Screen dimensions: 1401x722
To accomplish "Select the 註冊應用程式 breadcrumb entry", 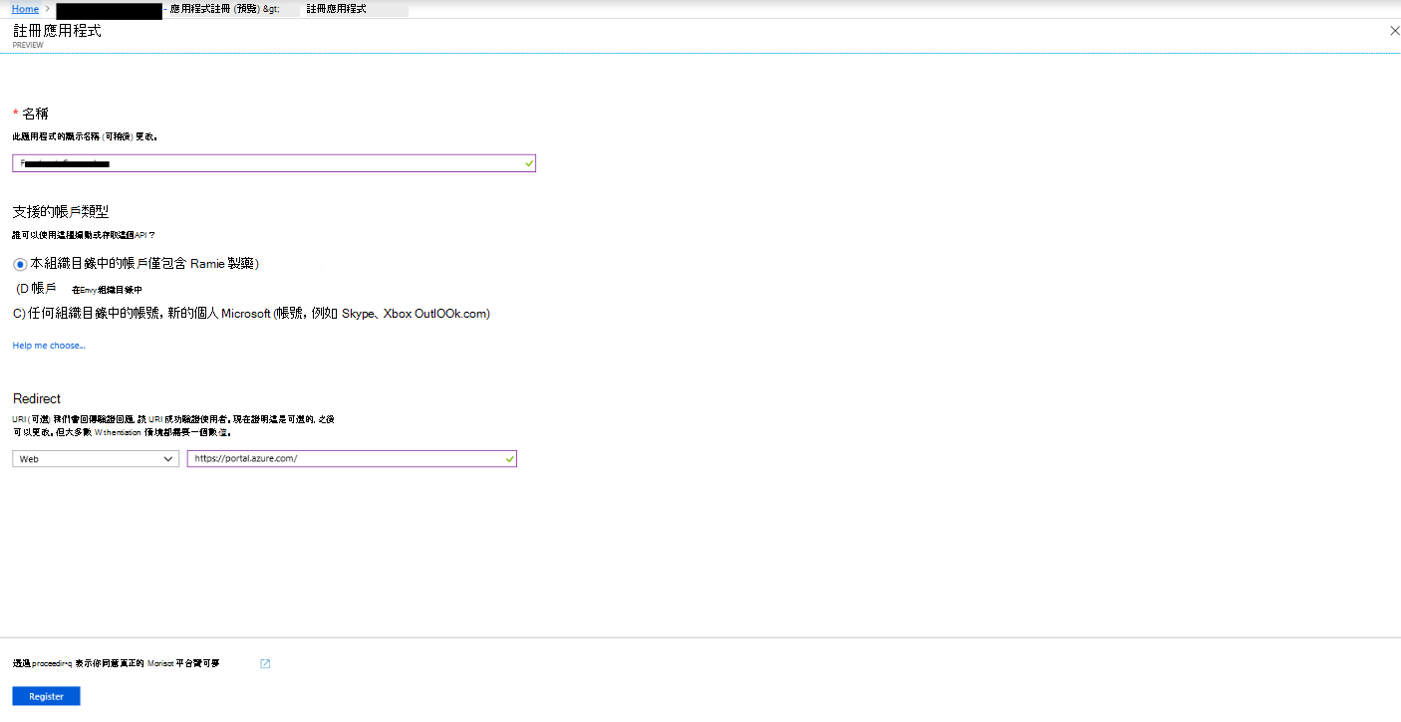I will [336, 9].
